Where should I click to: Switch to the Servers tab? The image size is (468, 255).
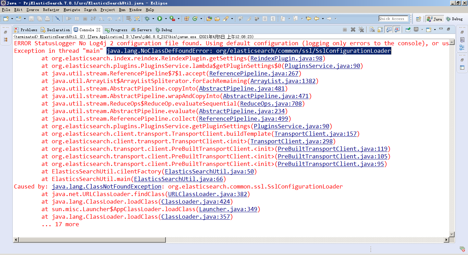141,30
